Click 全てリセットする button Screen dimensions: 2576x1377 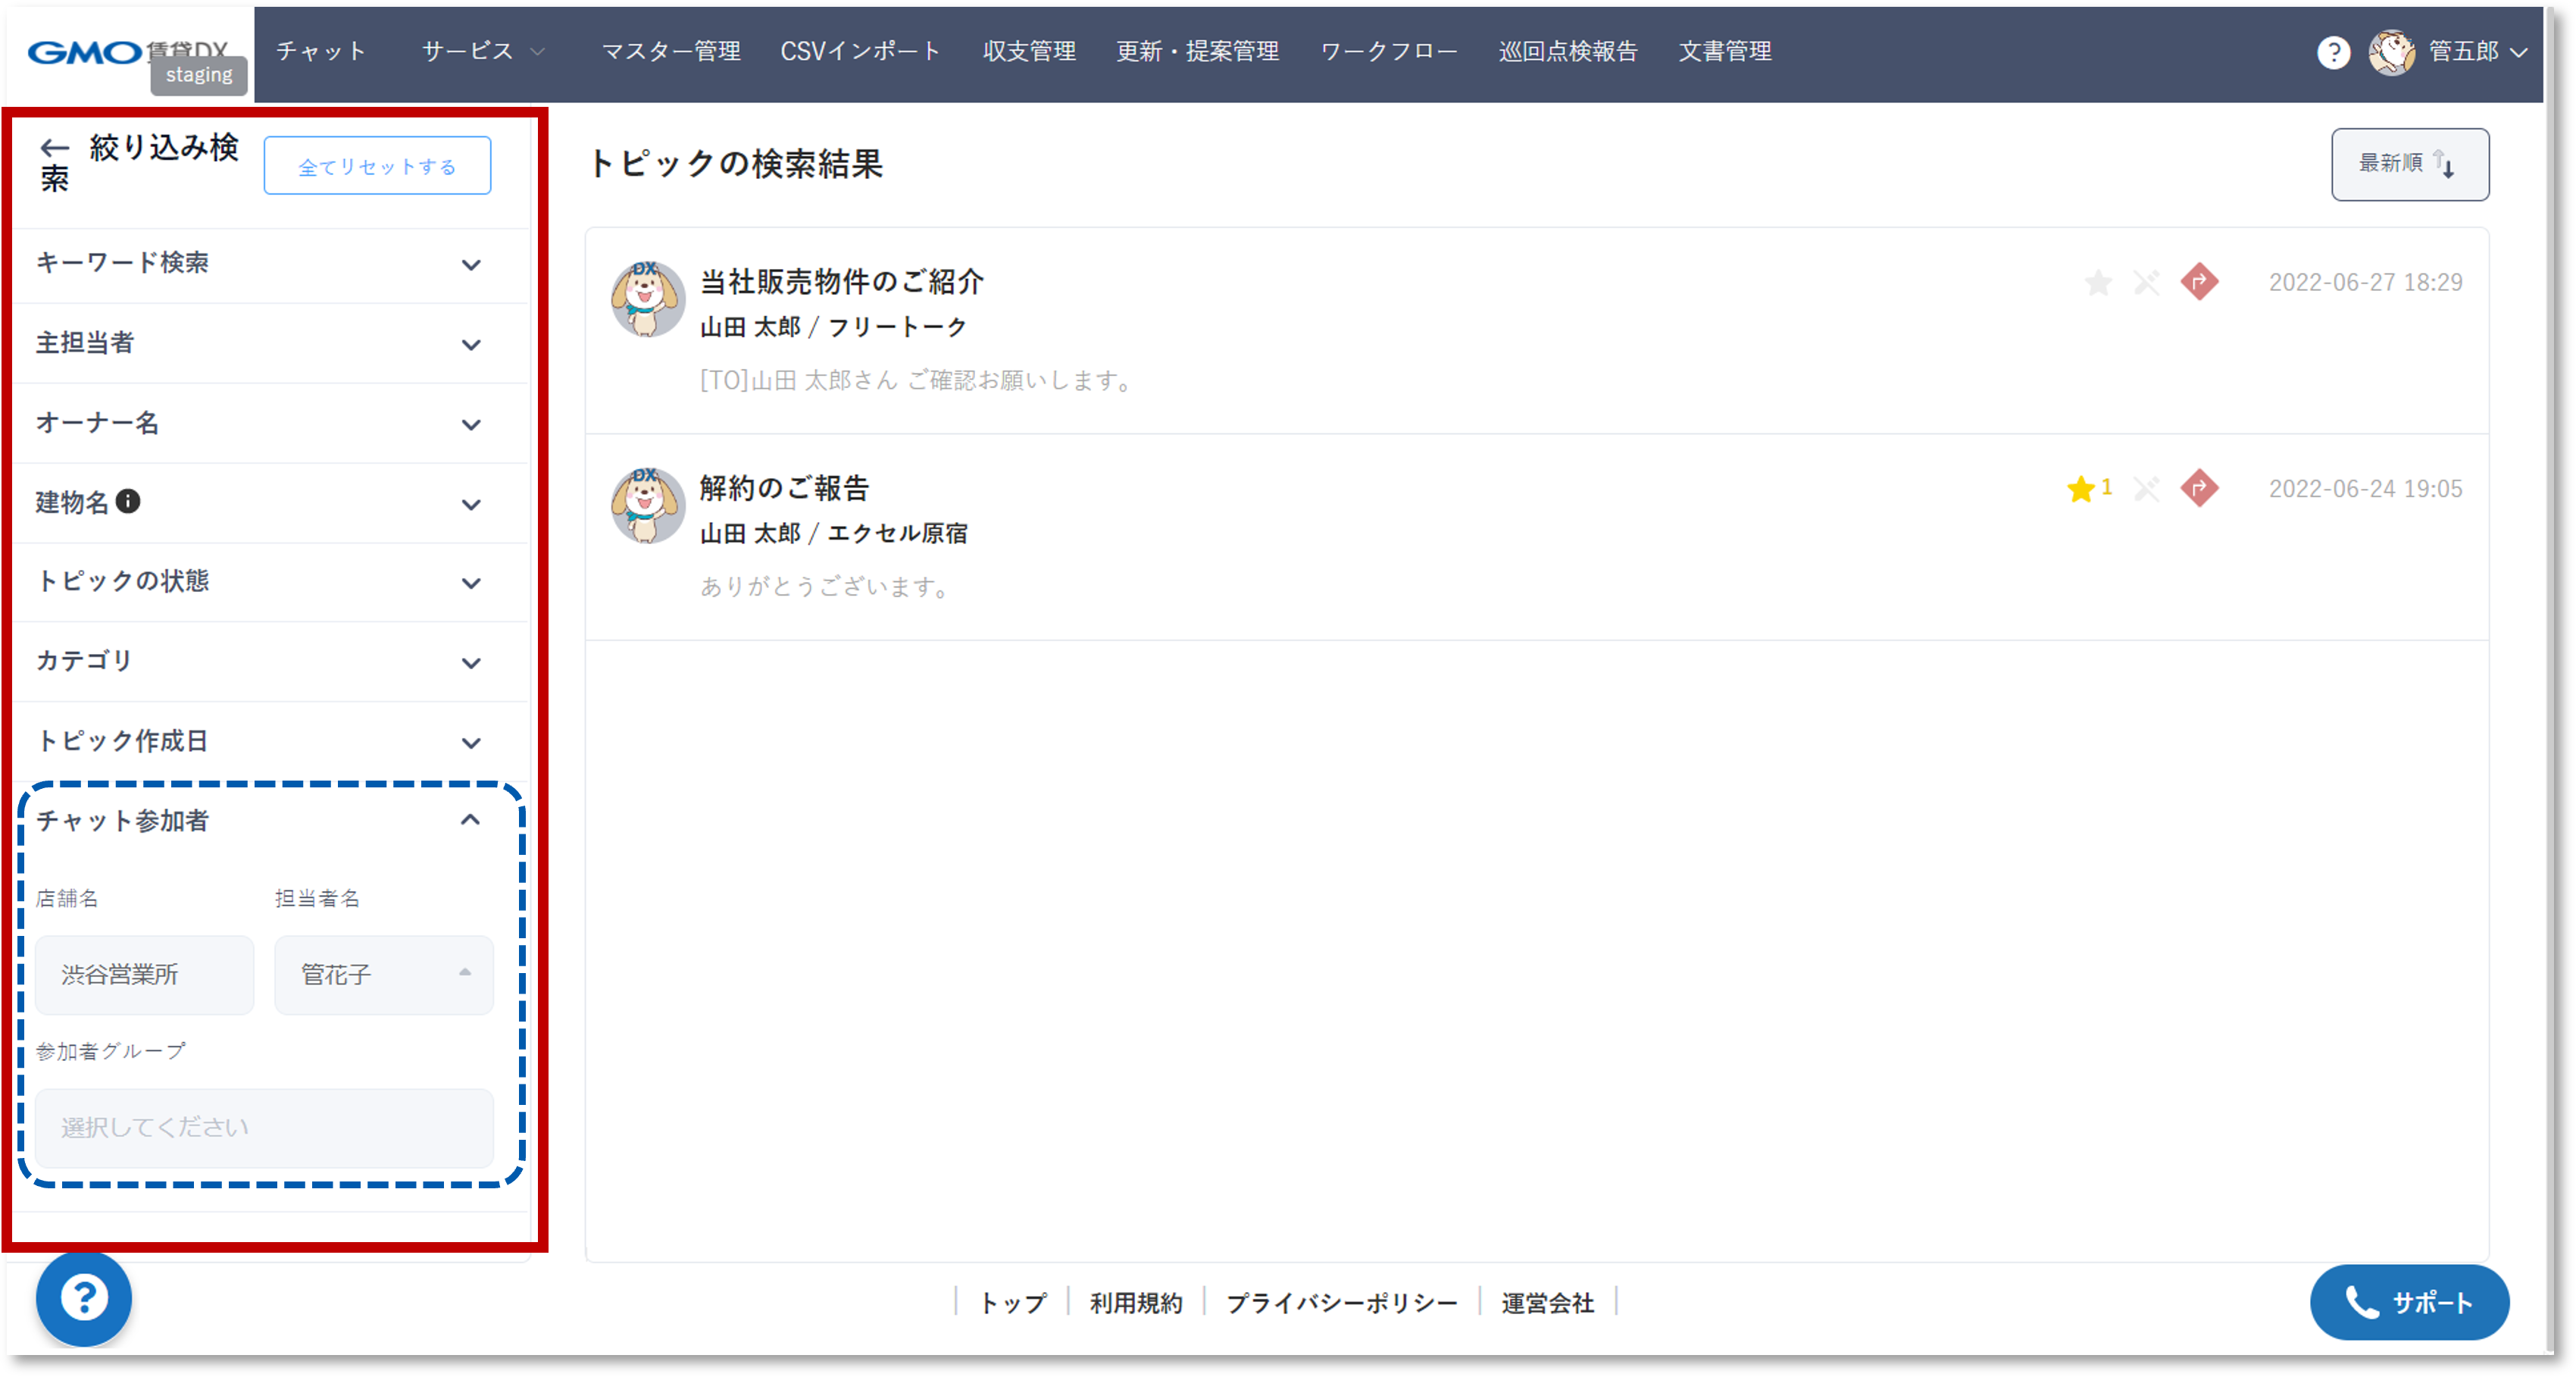pyautogui.click(x=377, y=166)
